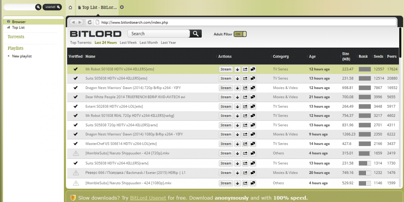
Task: Click the download arrow for Dragon Nest 720p BrRip
Action: click(237, 88)
